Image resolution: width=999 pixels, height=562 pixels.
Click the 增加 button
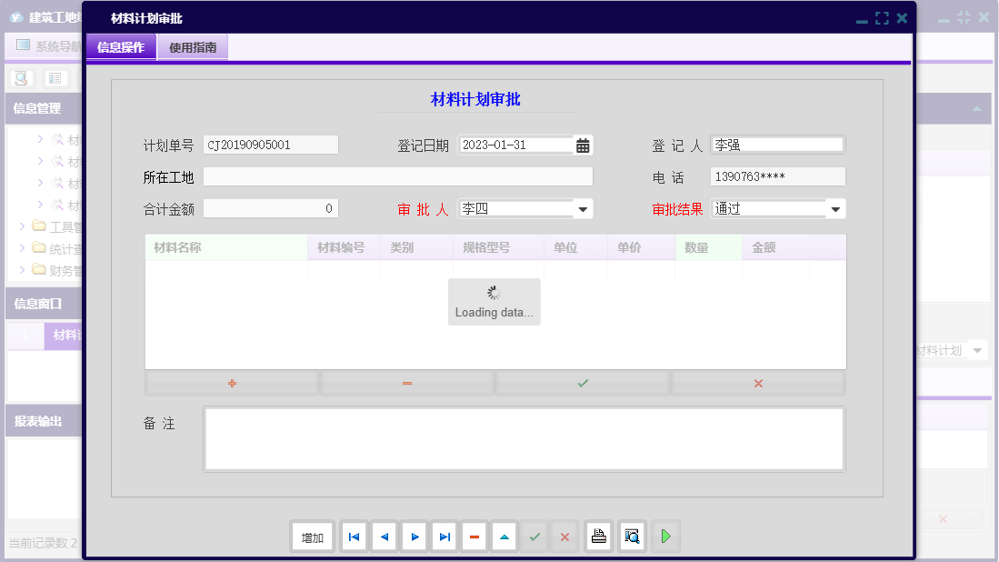313,537
